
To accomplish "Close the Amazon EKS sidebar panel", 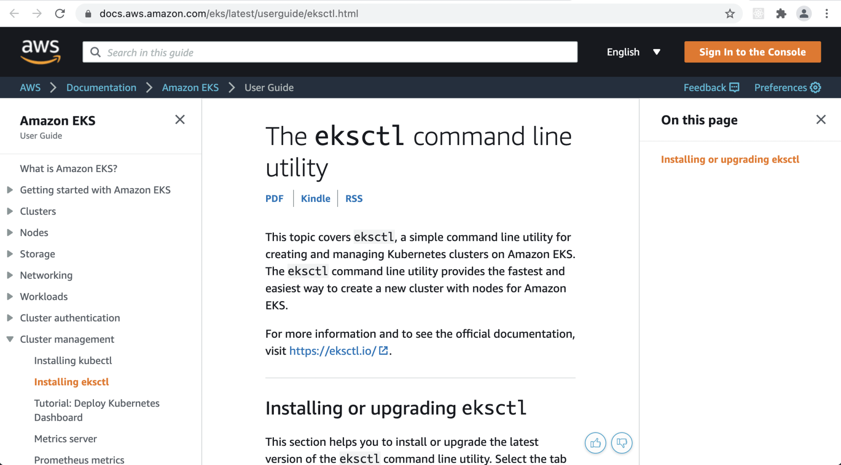I will 180,120.
